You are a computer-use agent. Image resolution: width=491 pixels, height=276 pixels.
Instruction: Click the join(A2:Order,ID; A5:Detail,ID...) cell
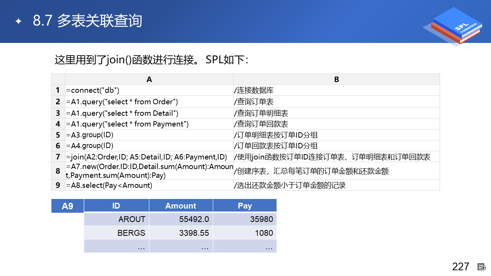149,157
